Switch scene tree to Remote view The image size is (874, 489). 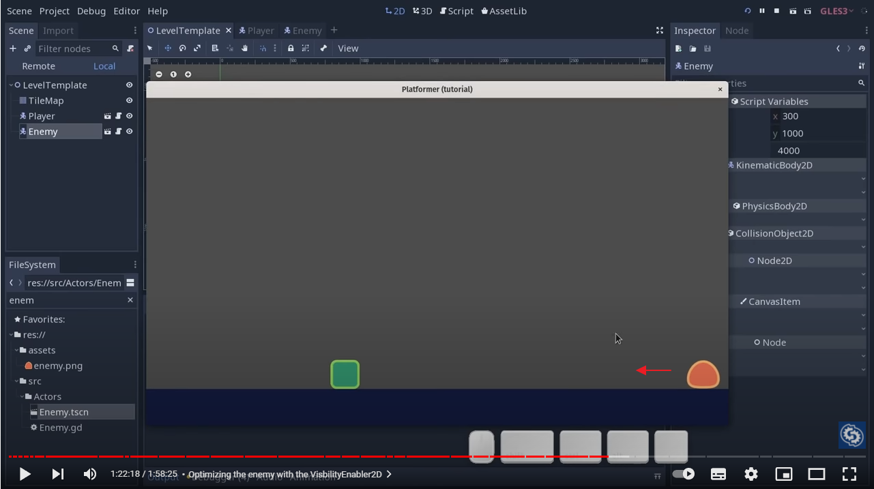pos(38,66)
